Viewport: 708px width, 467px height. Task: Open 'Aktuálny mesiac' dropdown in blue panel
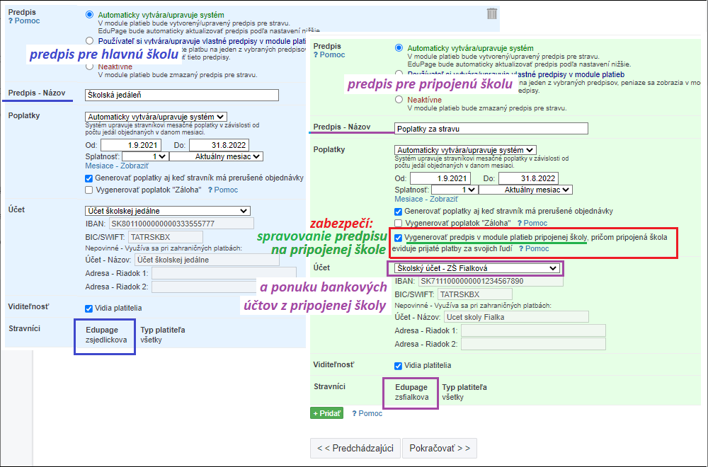[x=216, y=156]
